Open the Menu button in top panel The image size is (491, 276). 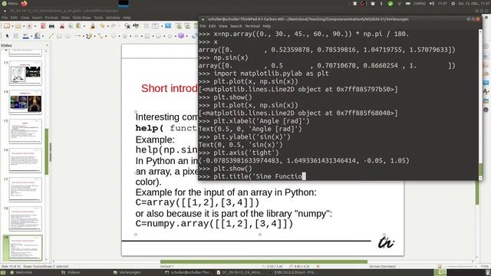[10, 3]
